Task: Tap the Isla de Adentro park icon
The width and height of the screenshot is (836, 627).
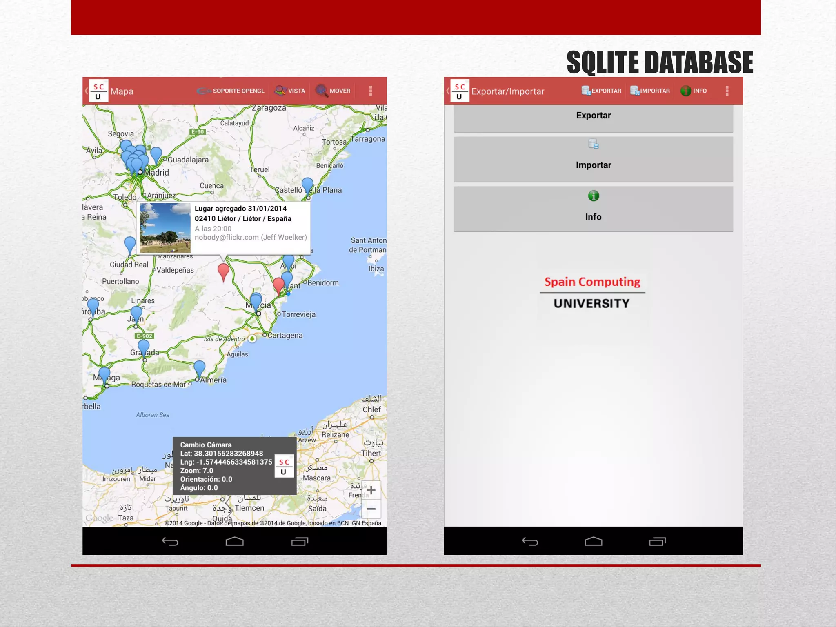Action: click(x=252, y=338)
